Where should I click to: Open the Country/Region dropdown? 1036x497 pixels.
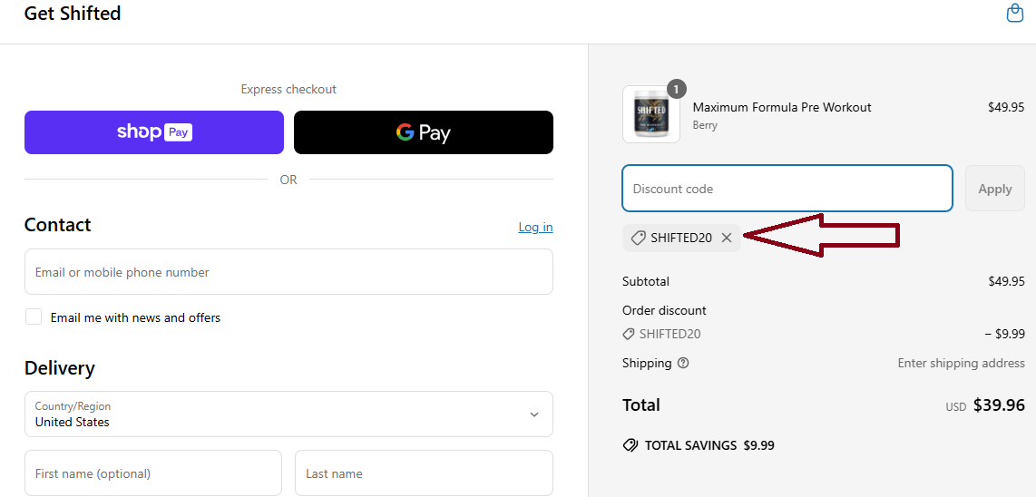[288, 414]
